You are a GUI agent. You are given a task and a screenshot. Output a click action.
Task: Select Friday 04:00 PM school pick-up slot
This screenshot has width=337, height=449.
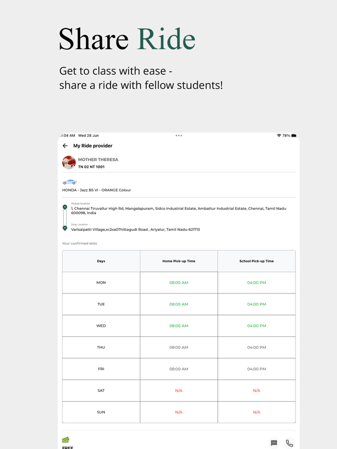tap(256, 369)
